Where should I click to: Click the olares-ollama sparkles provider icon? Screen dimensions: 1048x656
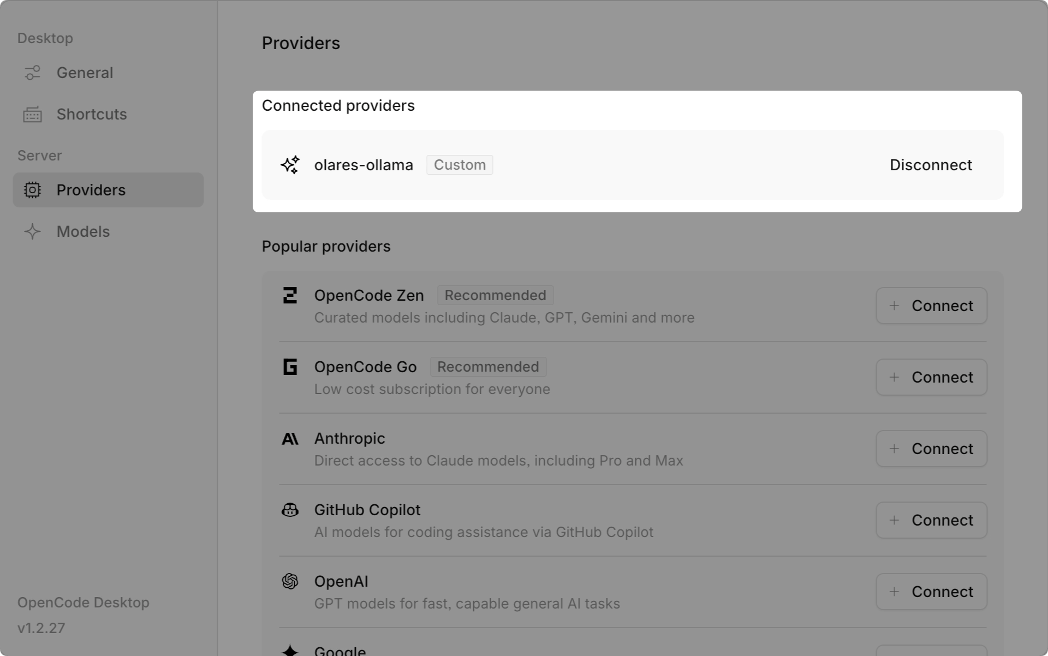[290, 164]
